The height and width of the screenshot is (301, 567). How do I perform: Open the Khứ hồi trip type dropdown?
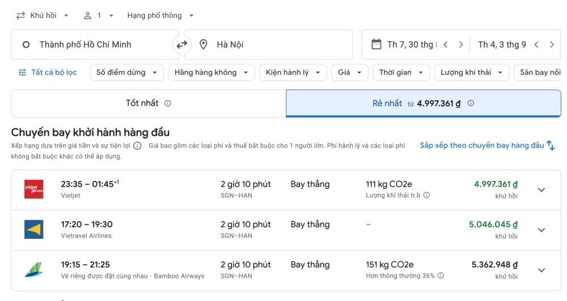pos(43,15)
